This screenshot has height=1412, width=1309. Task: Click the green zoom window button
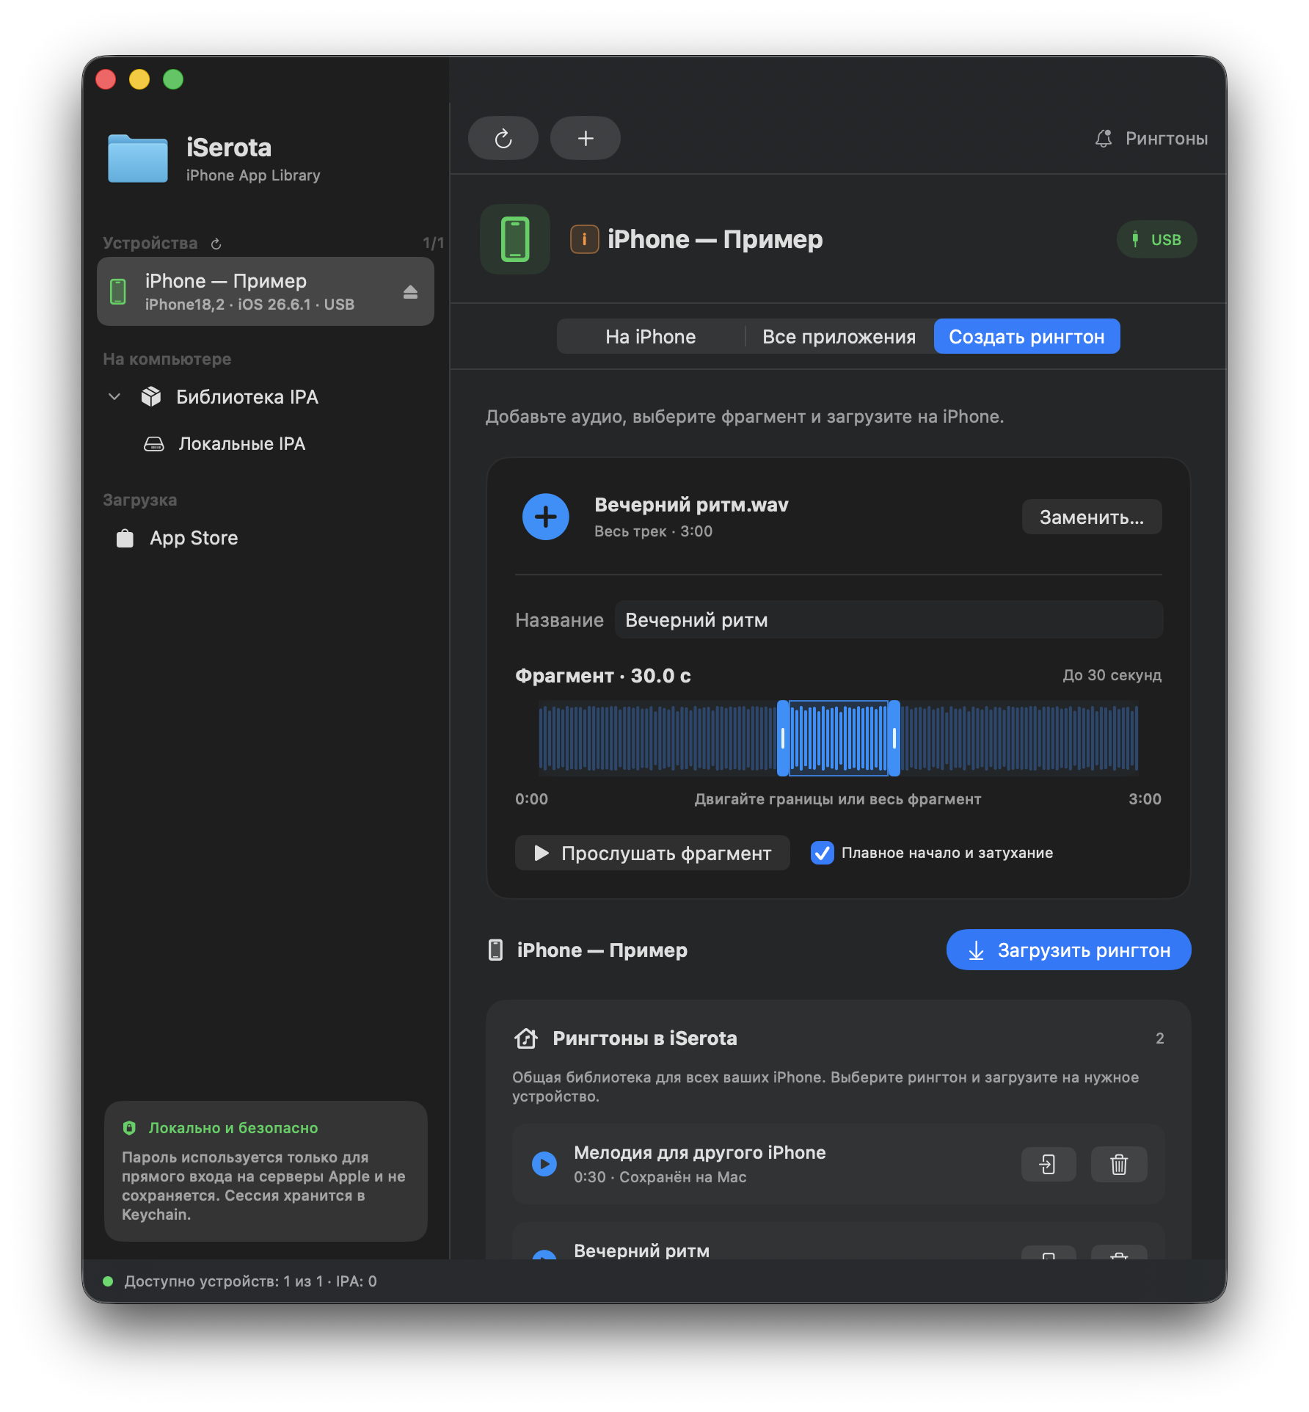pos(173,79)
